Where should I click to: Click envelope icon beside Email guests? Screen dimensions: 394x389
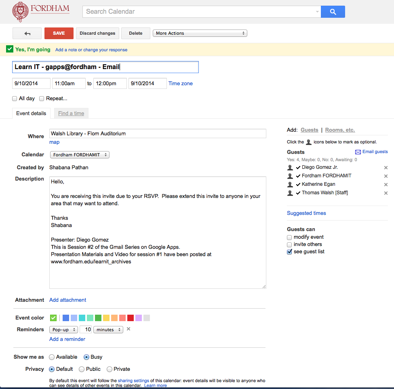[x=358, y=152]
